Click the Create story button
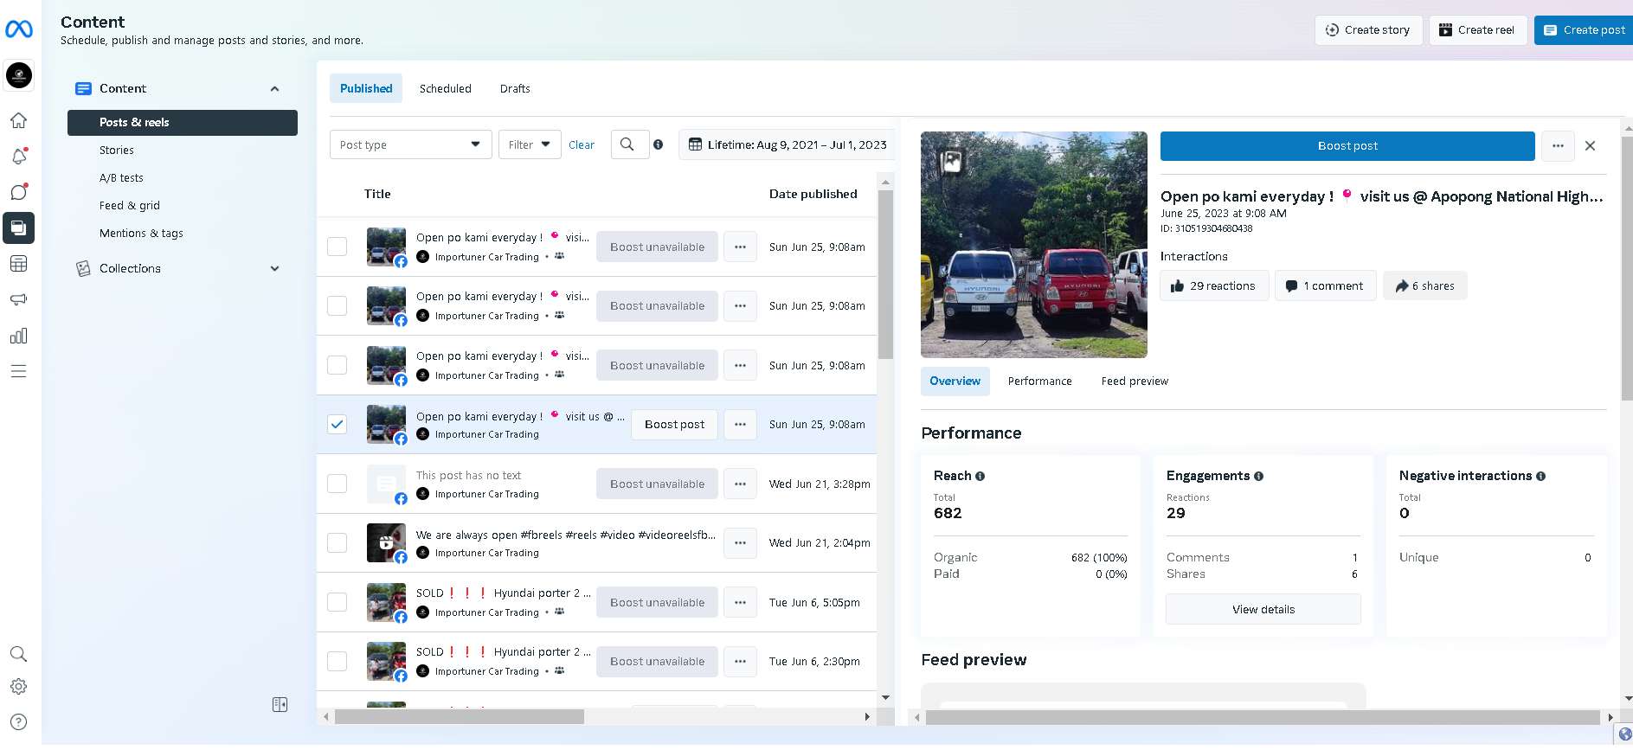Screen dimensions: 1633x750 pyautogui.click(x=1368, y=30)
